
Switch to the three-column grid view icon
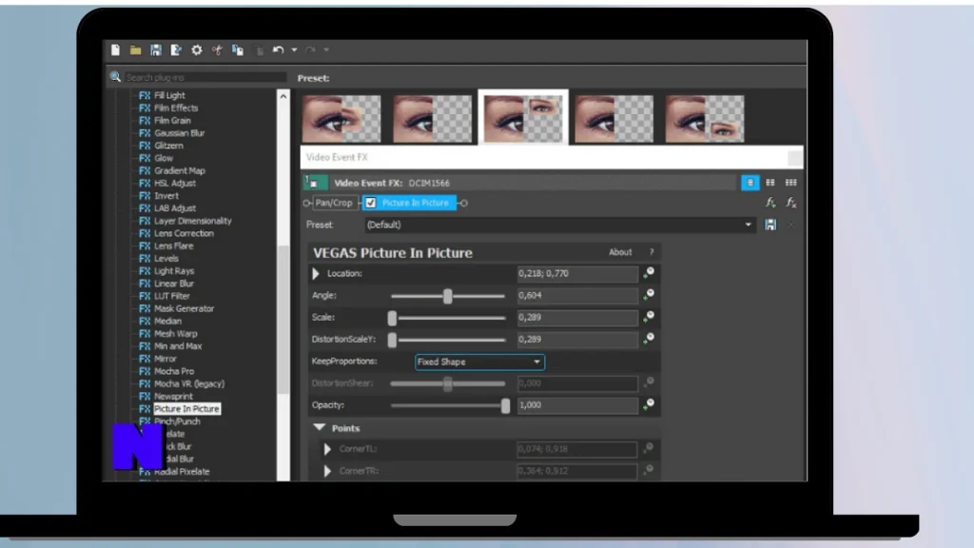coord(790,183)
